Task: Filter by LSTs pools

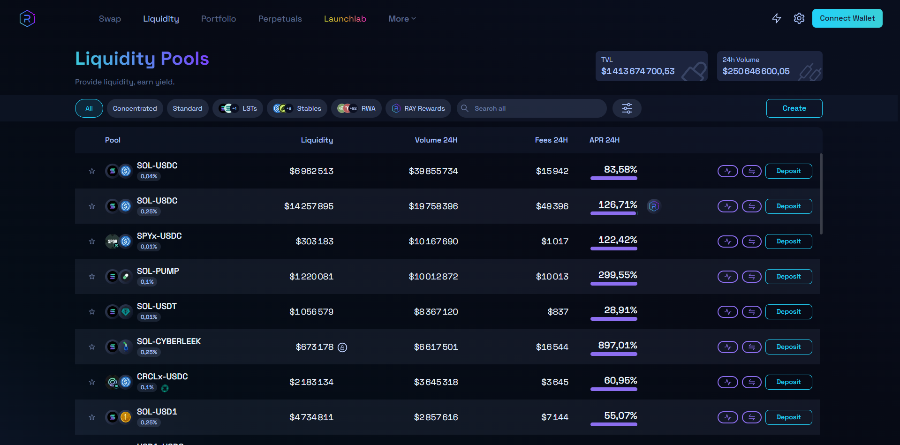Action: coord(238,108)
